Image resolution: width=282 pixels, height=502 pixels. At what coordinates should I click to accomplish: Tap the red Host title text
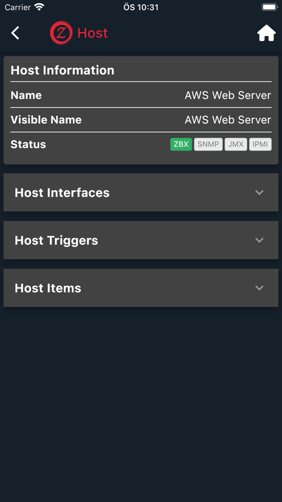point(92,33)
